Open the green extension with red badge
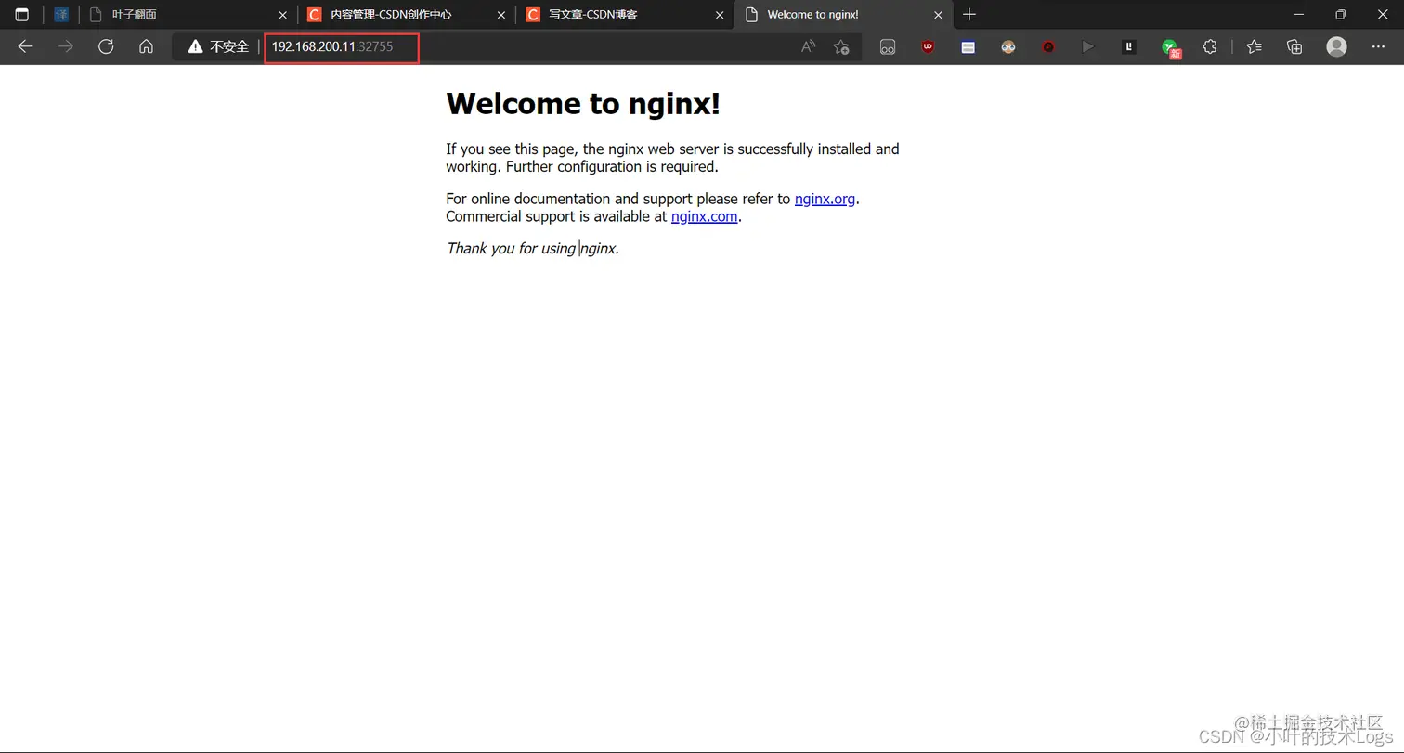 pyautogui.click(x=1171, y=47)
